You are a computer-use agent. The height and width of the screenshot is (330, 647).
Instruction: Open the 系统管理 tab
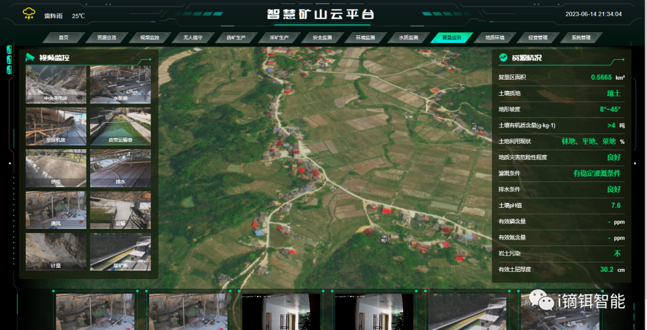pos(581,38)
